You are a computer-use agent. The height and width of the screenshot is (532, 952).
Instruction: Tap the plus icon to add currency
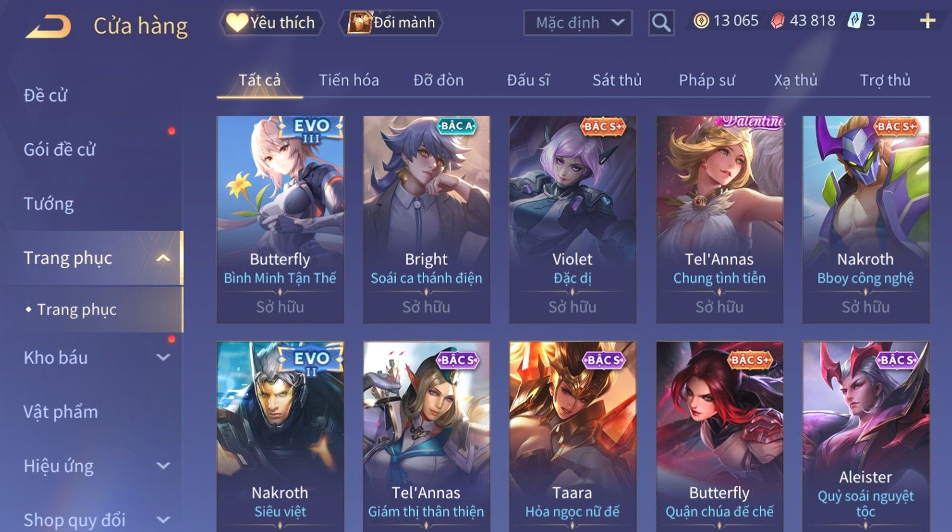[927, 22]
